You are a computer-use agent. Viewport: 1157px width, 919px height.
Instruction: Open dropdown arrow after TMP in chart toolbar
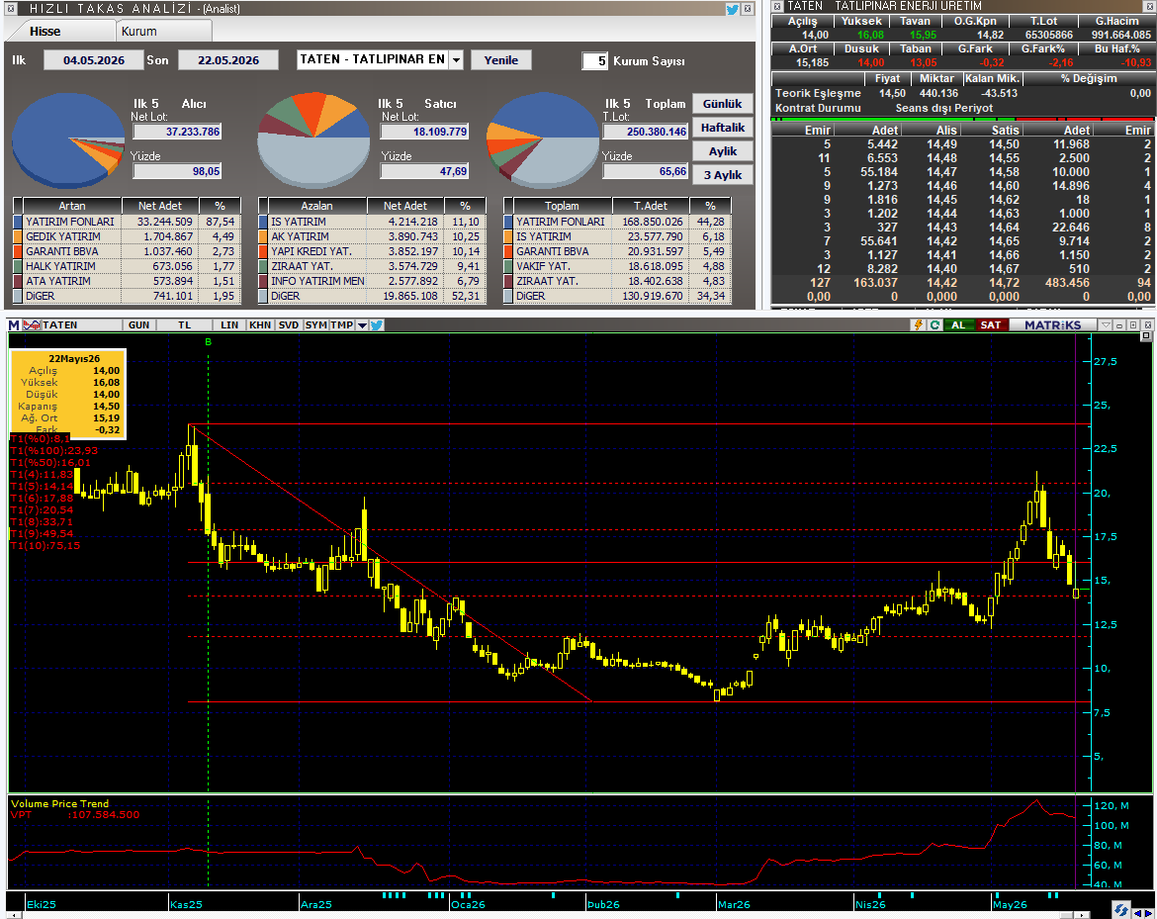tap(362, 325)
